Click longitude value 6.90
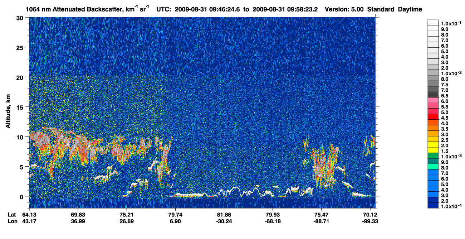The height and width of the screenshot is (239, 465). 175,221
